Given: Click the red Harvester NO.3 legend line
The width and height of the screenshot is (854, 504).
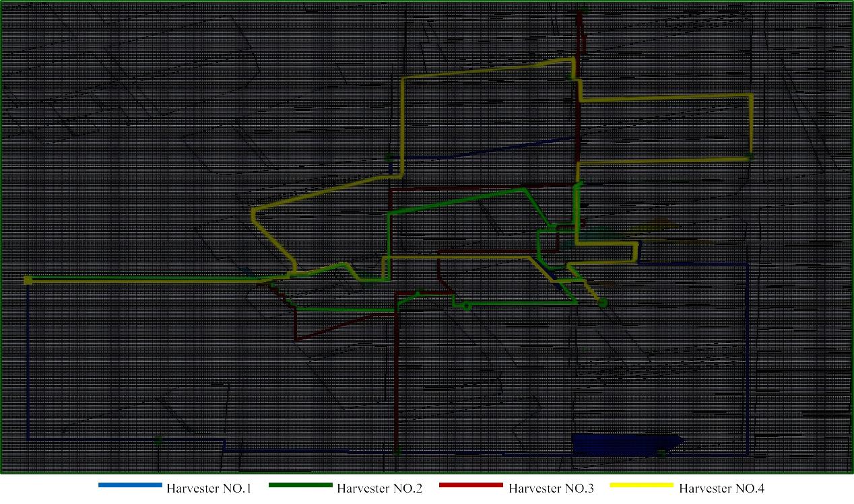Looking at the screenshot, I should point(471,485).
